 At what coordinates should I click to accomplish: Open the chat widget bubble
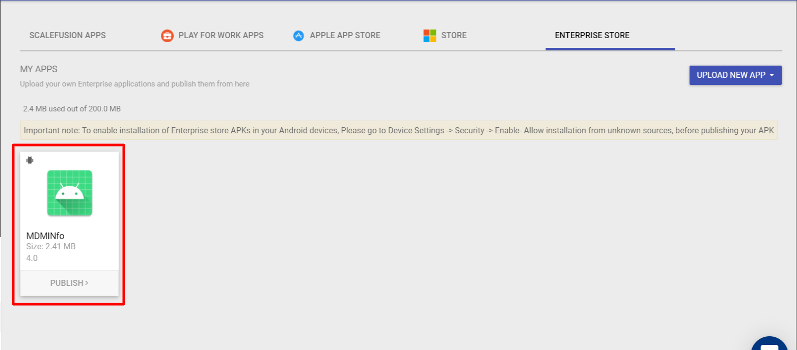pyautogui.click(x=769, y=345)
